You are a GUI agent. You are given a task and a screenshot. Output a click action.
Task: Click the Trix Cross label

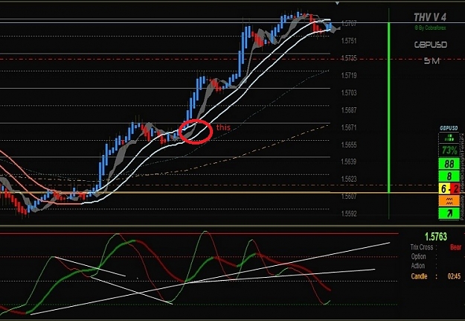pos(421,247)
